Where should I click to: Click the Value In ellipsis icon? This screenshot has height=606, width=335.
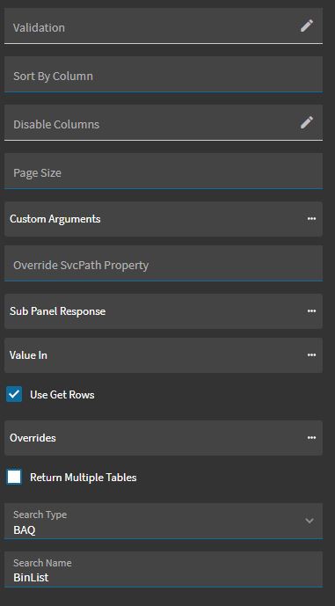pyautogui.click(x=311, y=354)
